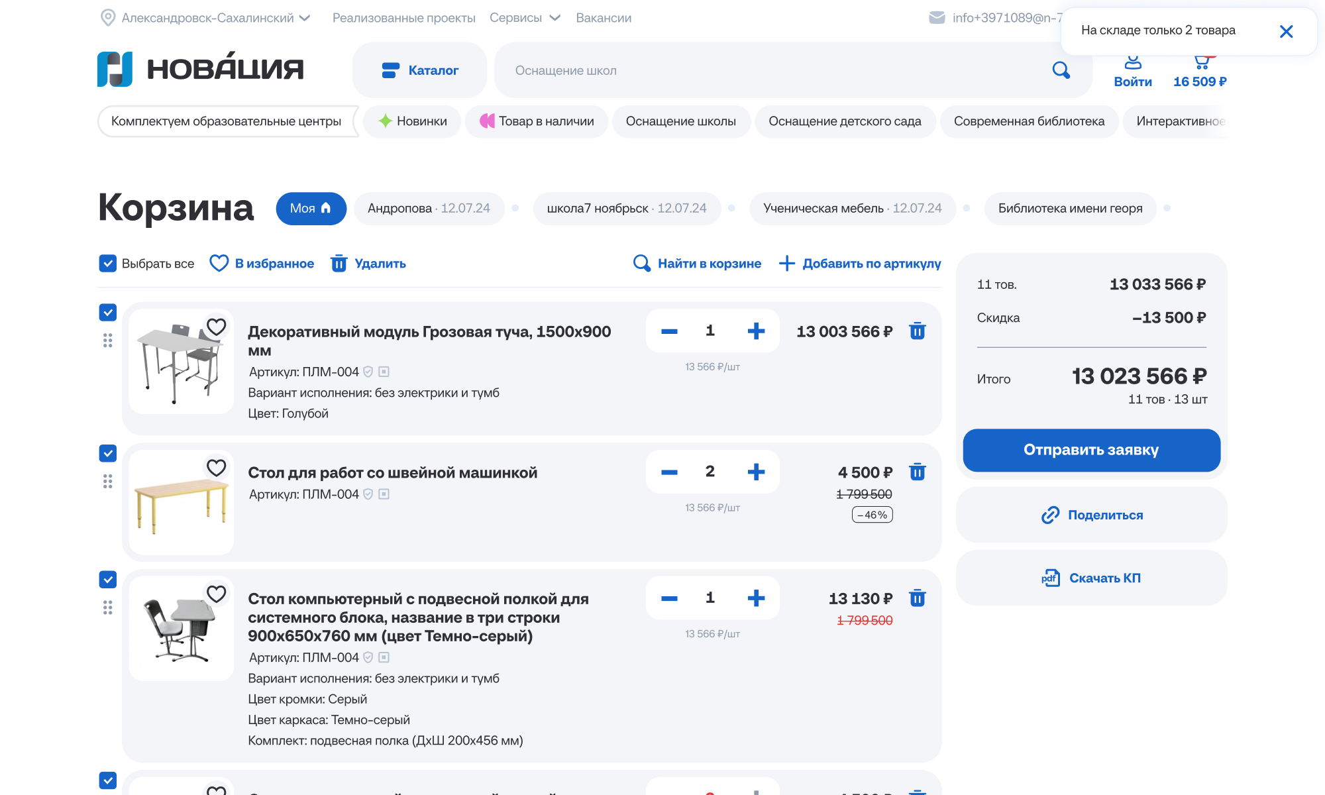The image size is (1325, 795).
Task: Switch to the 'Моя' cart tab
Action: 311,209
